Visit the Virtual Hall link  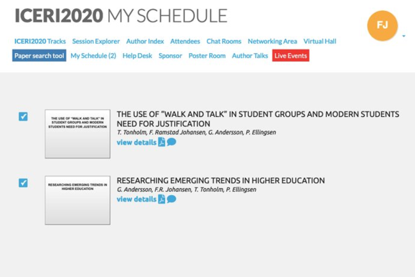point(320,42)
